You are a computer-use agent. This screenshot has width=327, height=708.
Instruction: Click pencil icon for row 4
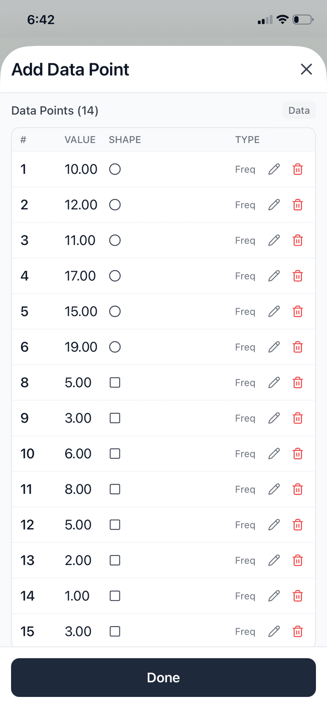(x=274, y=276)
